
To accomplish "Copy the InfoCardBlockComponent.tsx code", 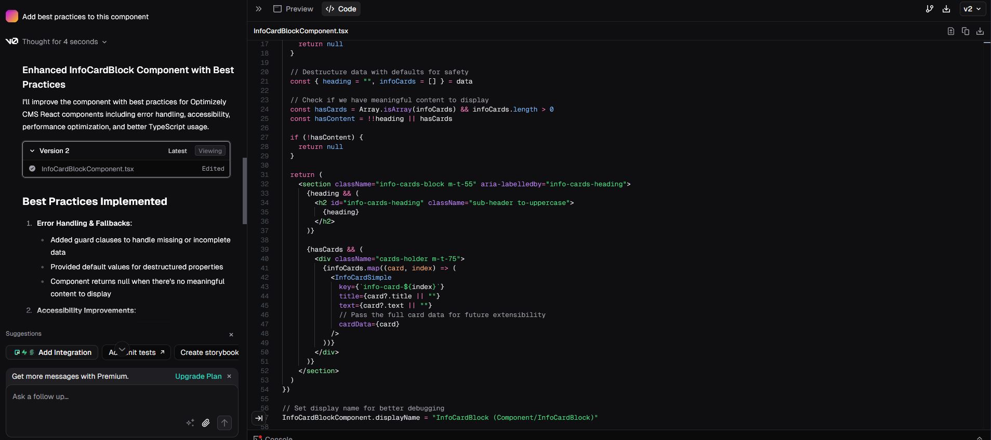I will (965, 31).
